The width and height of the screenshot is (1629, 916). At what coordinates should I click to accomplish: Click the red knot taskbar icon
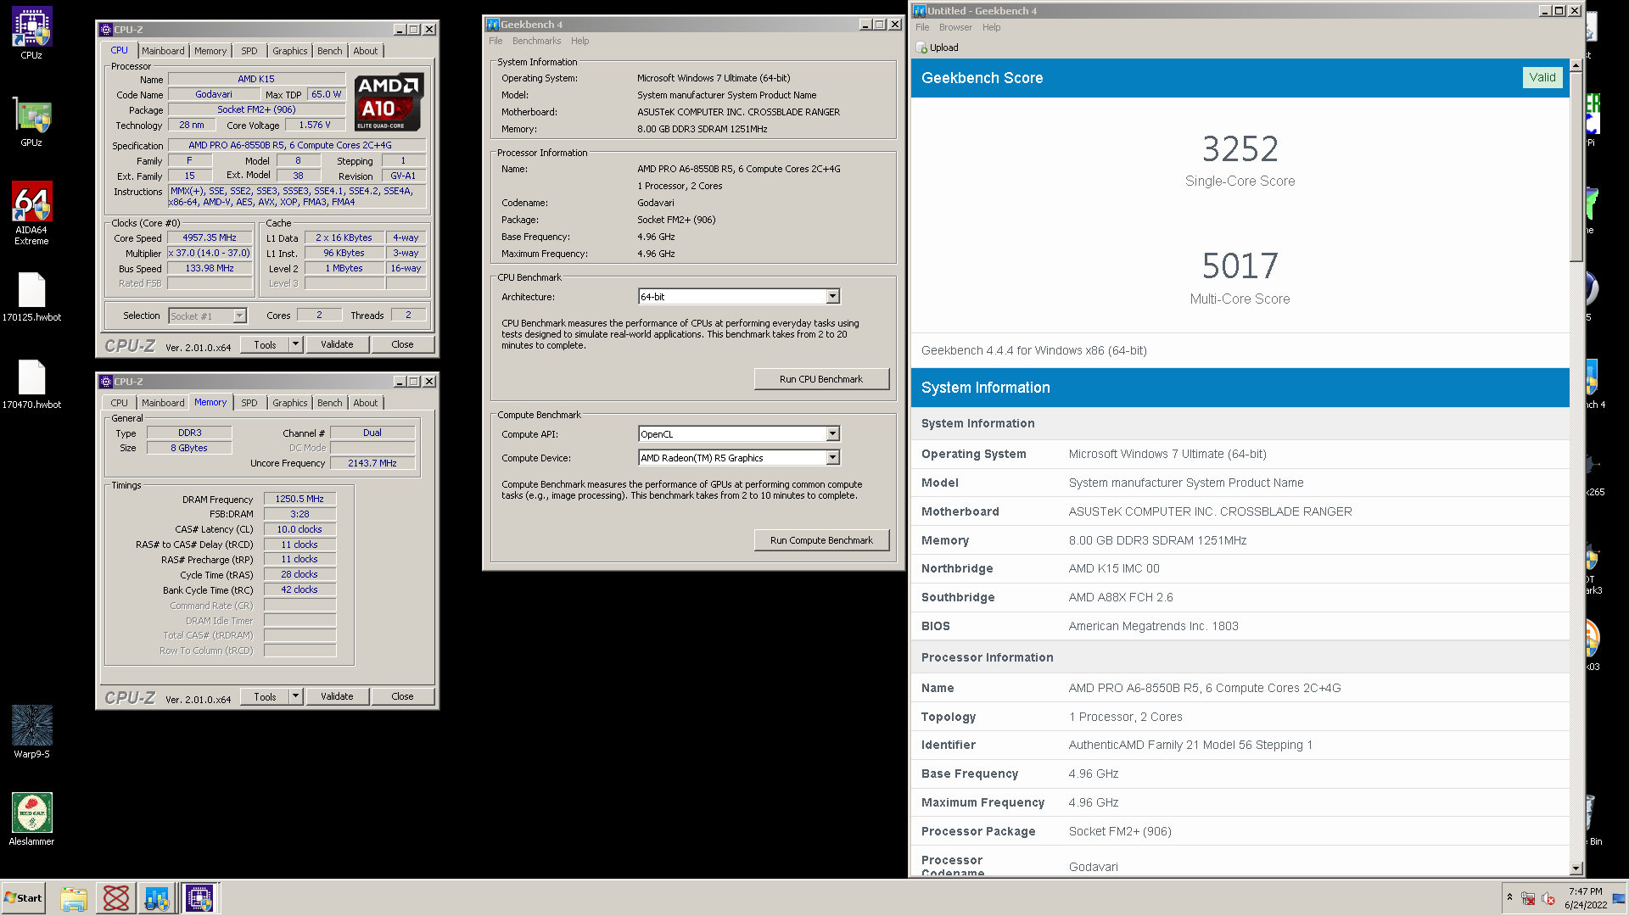(116, 898)
